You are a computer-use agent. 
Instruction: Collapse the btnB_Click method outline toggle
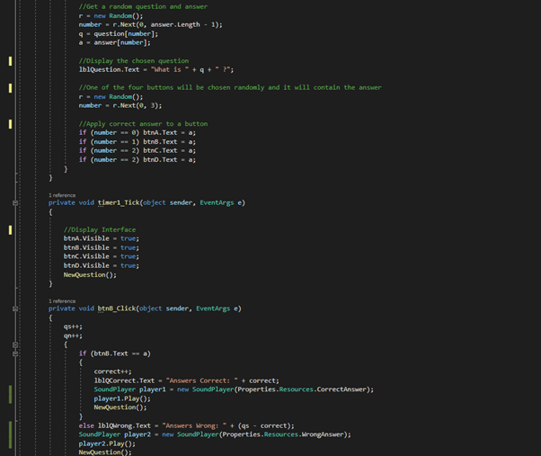tap(15, 308)
